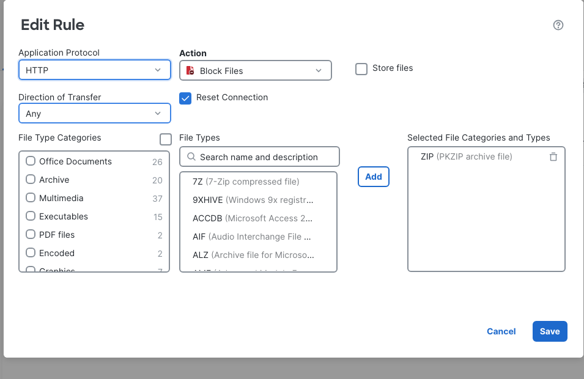The width and height of the screenshot is (584, 379).
Task: Click the search magnifier icon in File Types
Action: 191,156
